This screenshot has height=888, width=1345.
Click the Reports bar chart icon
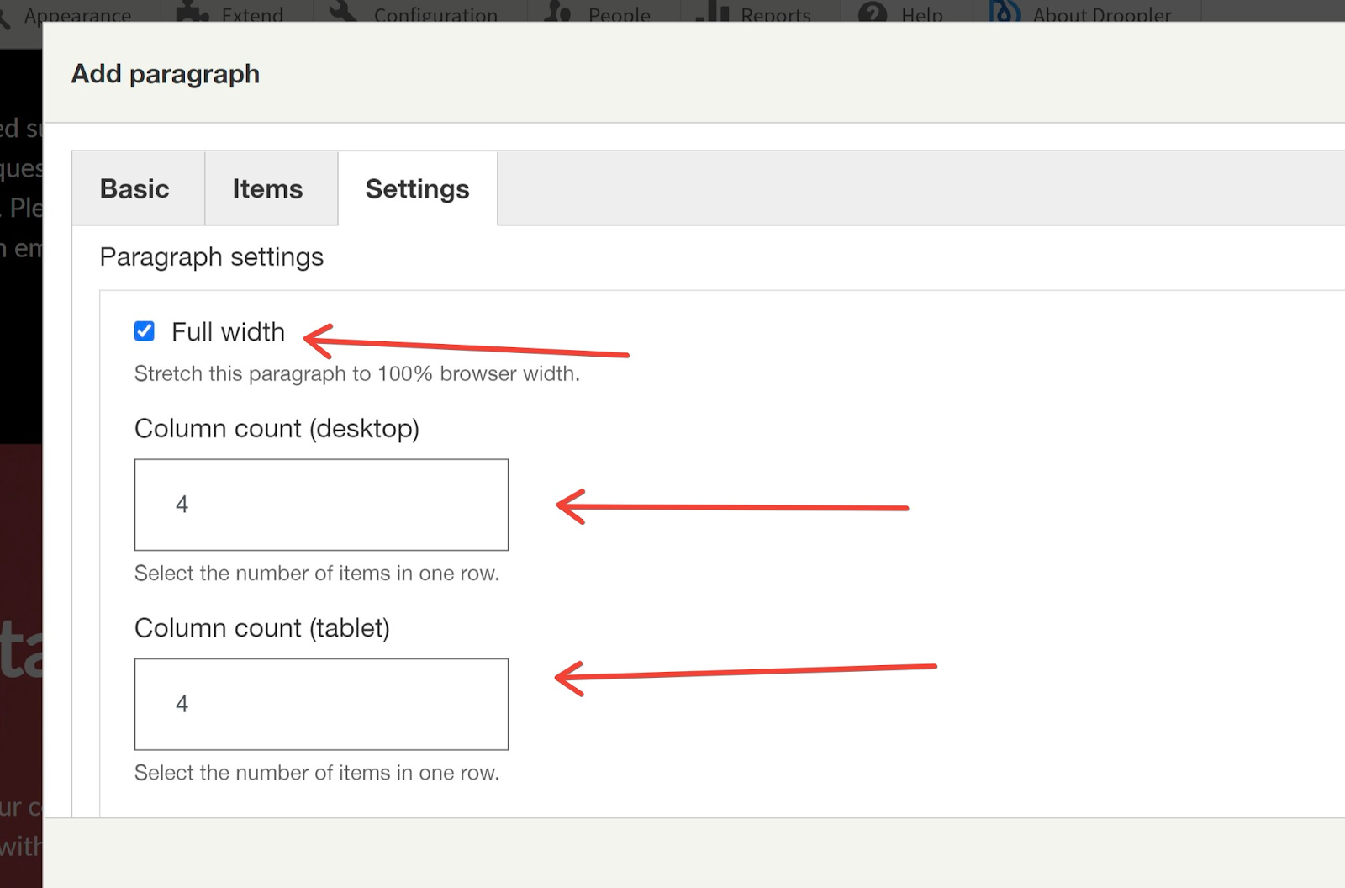(x=711, y=12)
